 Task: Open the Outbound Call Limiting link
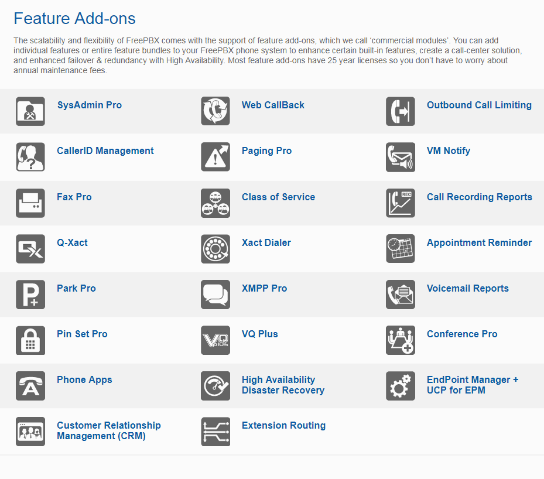[x=479, y=105]
